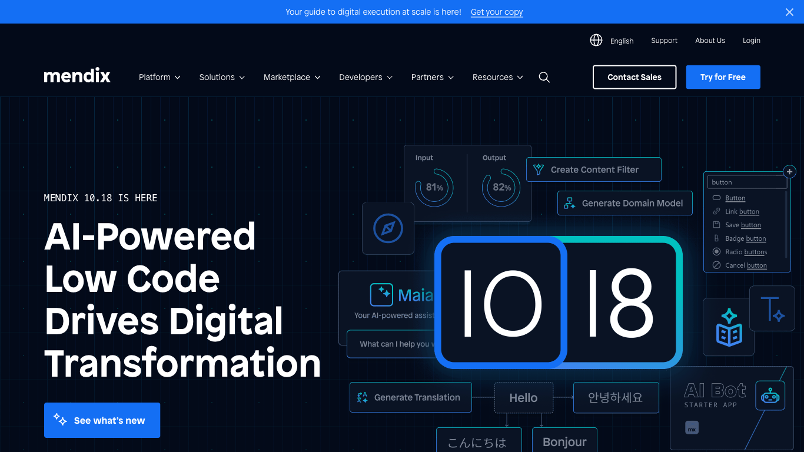The height and width of the screenshot is (452, 804).
Task: Open the Developers dropdown menu
Action: point(366,77)
